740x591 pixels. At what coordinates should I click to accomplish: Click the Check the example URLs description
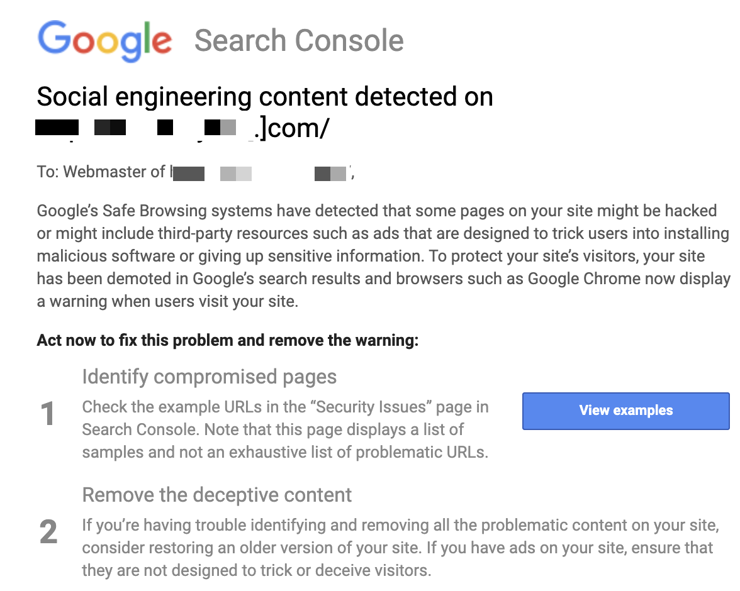[286, 429]
